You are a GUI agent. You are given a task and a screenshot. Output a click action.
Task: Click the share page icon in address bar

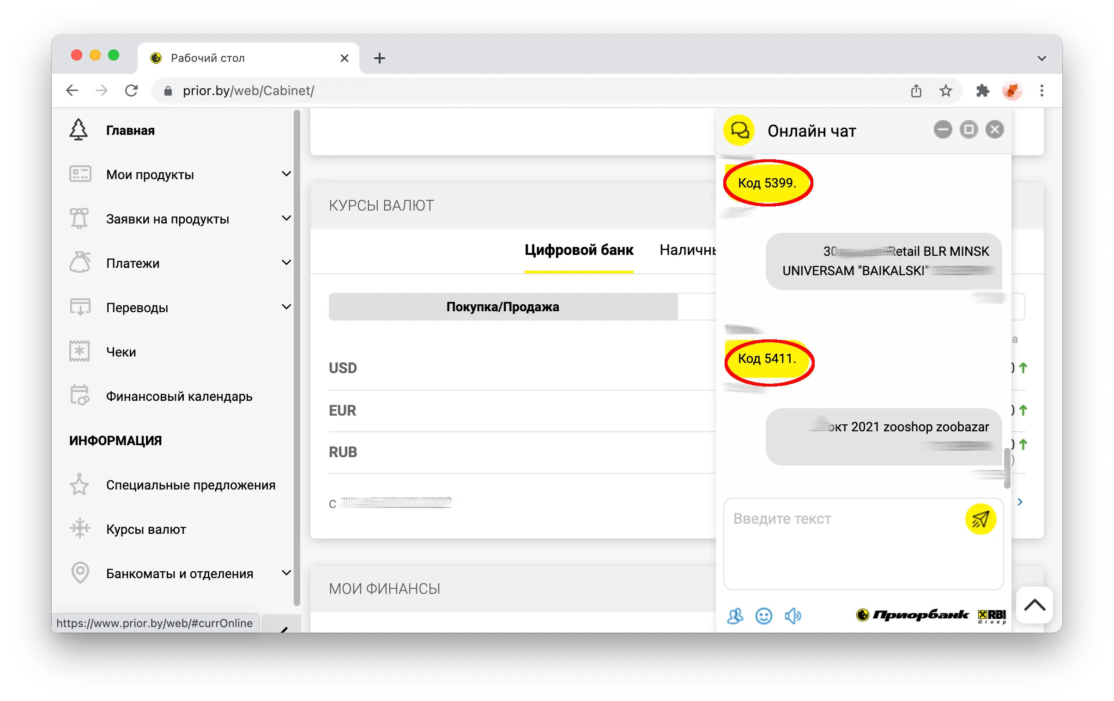(916, 91)
